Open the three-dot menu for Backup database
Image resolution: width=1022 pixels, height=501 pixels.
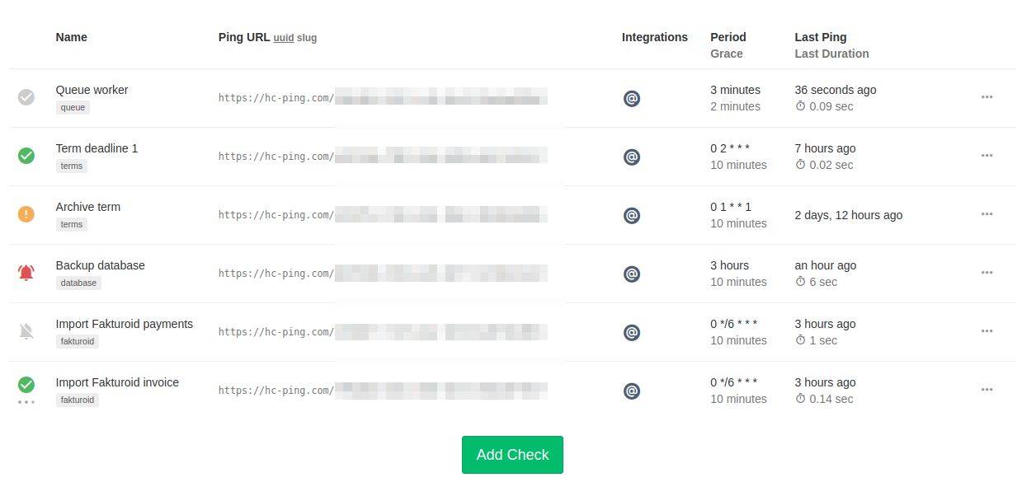click(987, 273)
